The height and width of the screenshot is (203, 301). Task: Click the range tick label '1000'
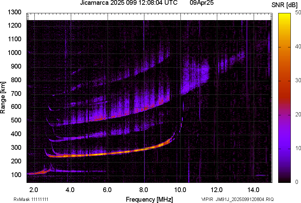(x=15, y=53)
